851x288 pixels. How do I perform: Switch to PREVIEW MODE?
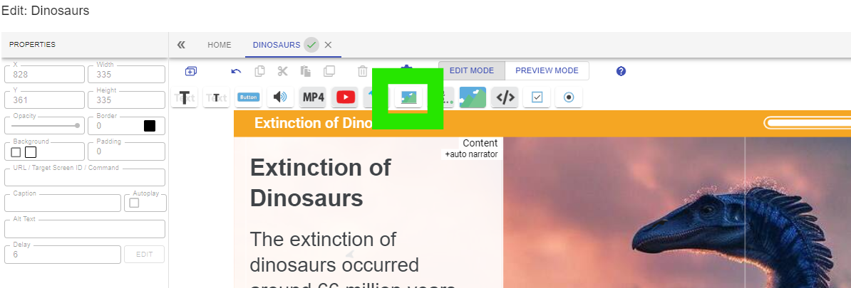(547, 70)
